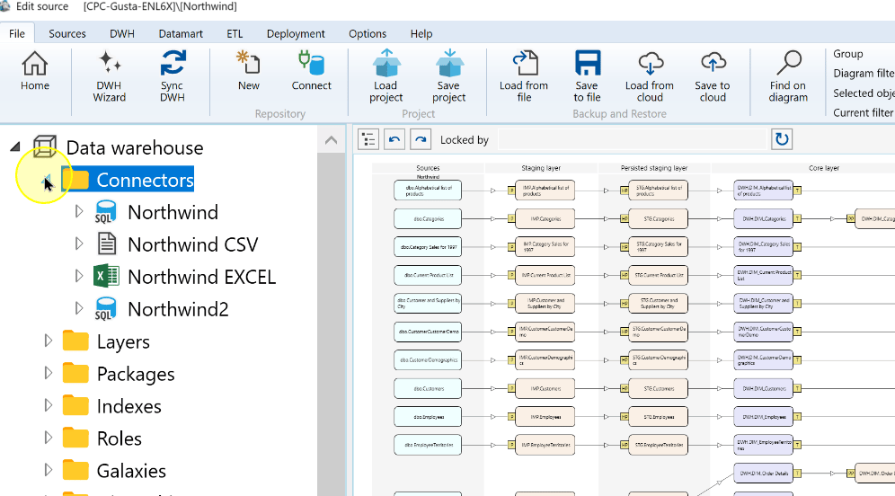Select IMP.Customers staging node in diagram
895x496 pixels.
tap(545, 389)
